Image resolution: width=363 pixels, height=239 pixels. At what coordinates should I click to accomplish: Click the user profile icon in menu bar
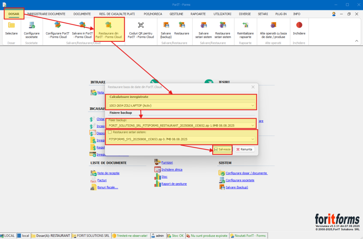tap(334, 14)
